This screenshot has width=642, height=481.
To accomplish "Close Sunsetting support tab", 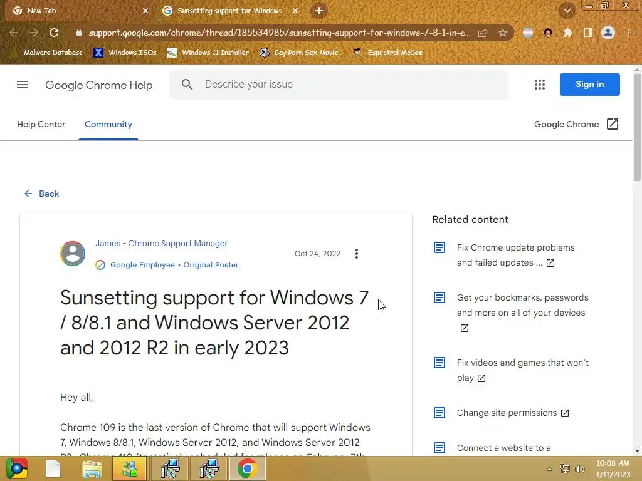I will tap(295, 11).
